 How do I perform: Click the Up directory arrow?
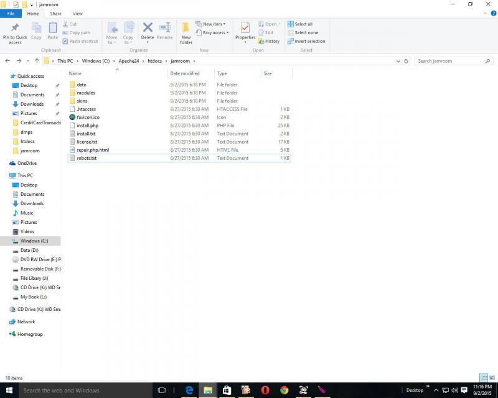[x=37, y=61]
